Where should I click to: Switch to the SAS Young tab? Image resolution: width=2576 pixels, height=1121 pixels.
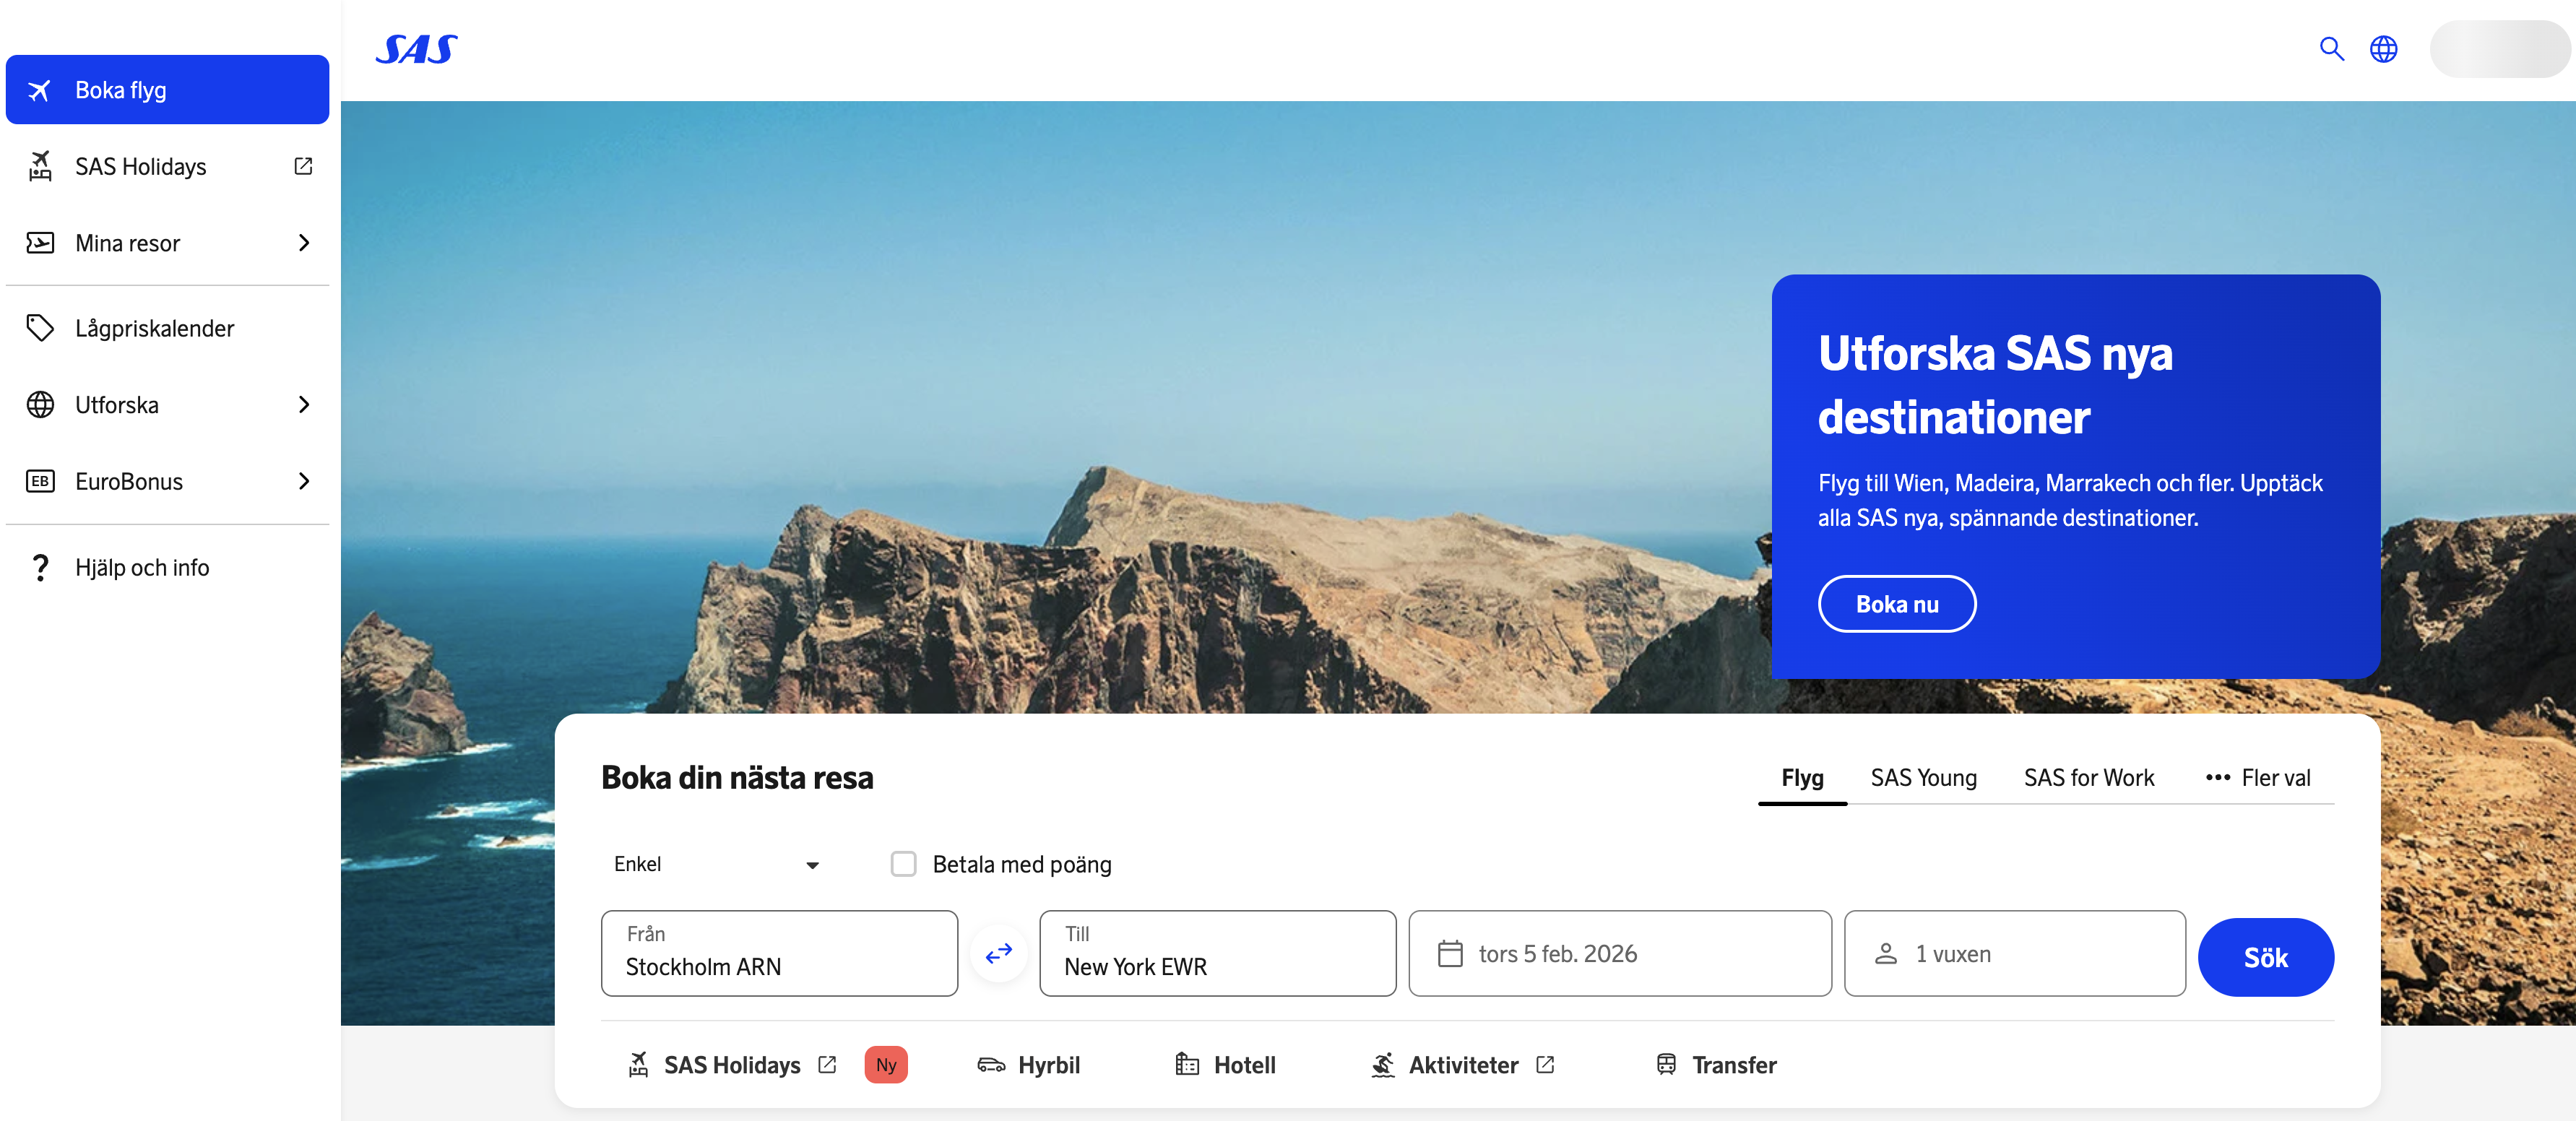point(1923,778)
